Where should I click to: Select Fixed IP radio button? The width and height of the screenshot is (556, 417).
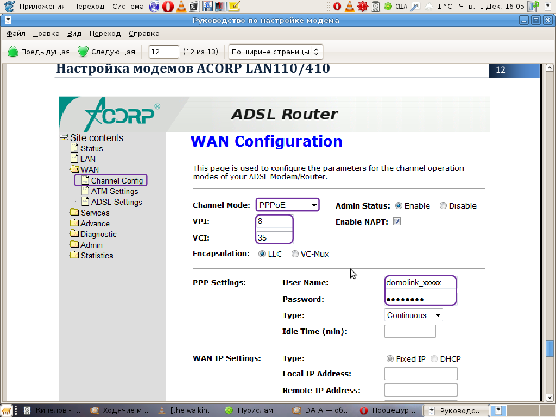click(390, 358)
